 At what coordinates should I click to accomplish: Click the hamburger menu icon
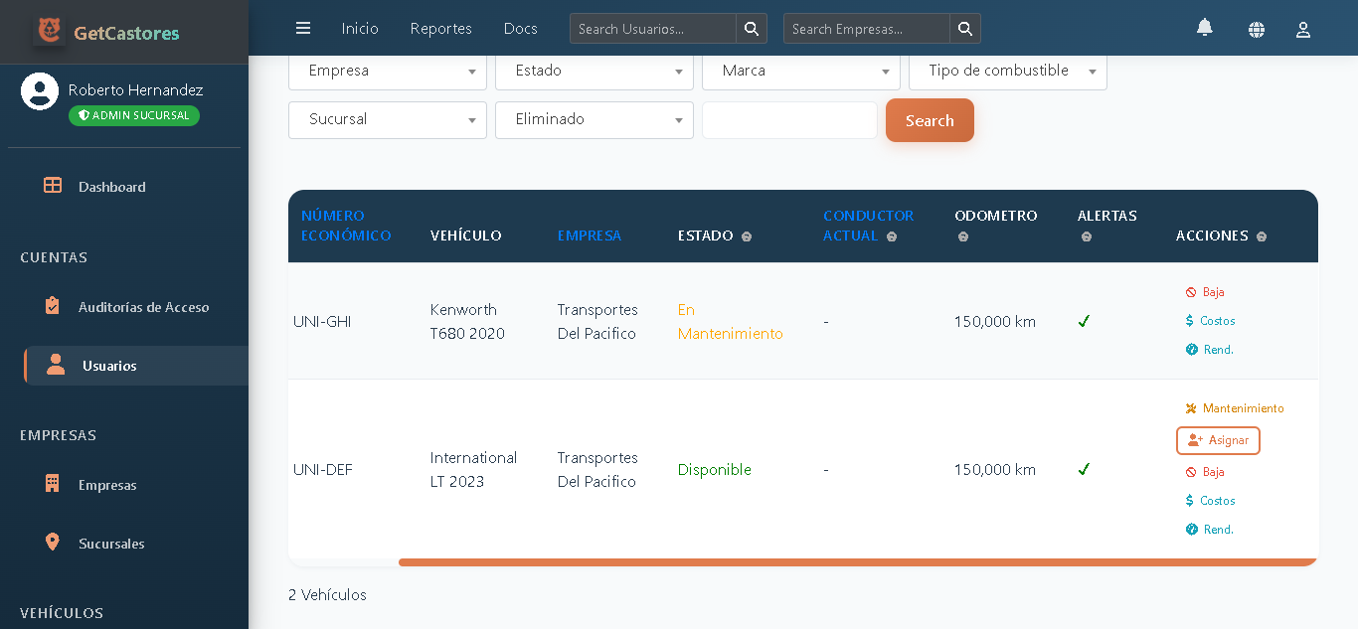coord(303,28)
